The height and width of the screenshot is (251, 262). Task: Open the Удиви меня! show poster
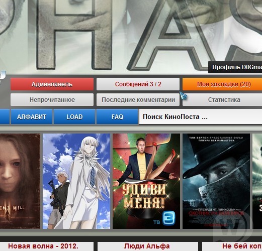pyautogui.click(x=146, y=181)
